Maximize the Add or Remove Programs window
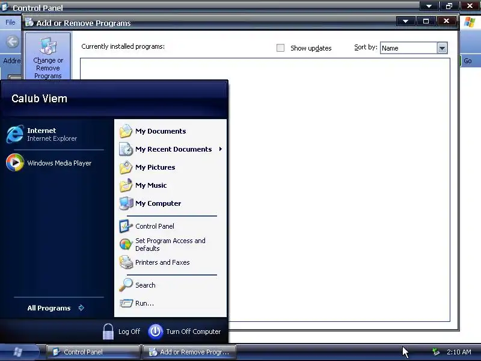 (426, 21)
